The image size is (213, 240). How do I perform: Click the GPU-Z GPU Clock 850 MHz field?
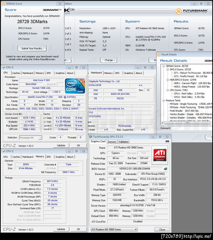click(114, 211)
